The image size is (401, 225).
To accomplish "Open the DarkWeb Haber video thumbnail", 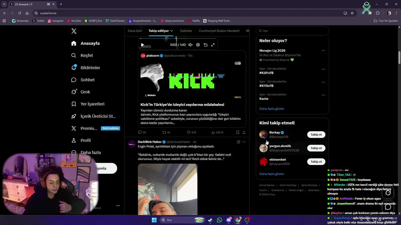I will pos(168,189).
